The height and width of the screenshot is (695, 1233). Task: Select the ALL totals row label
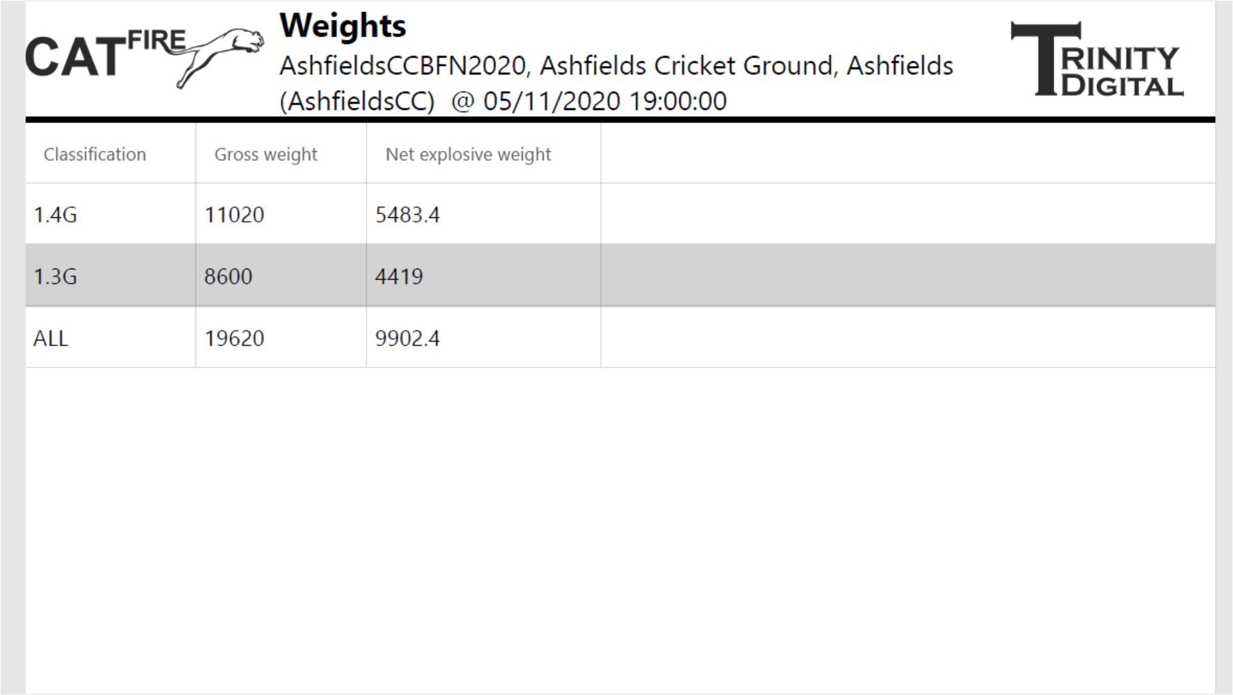tap(51, 339)
